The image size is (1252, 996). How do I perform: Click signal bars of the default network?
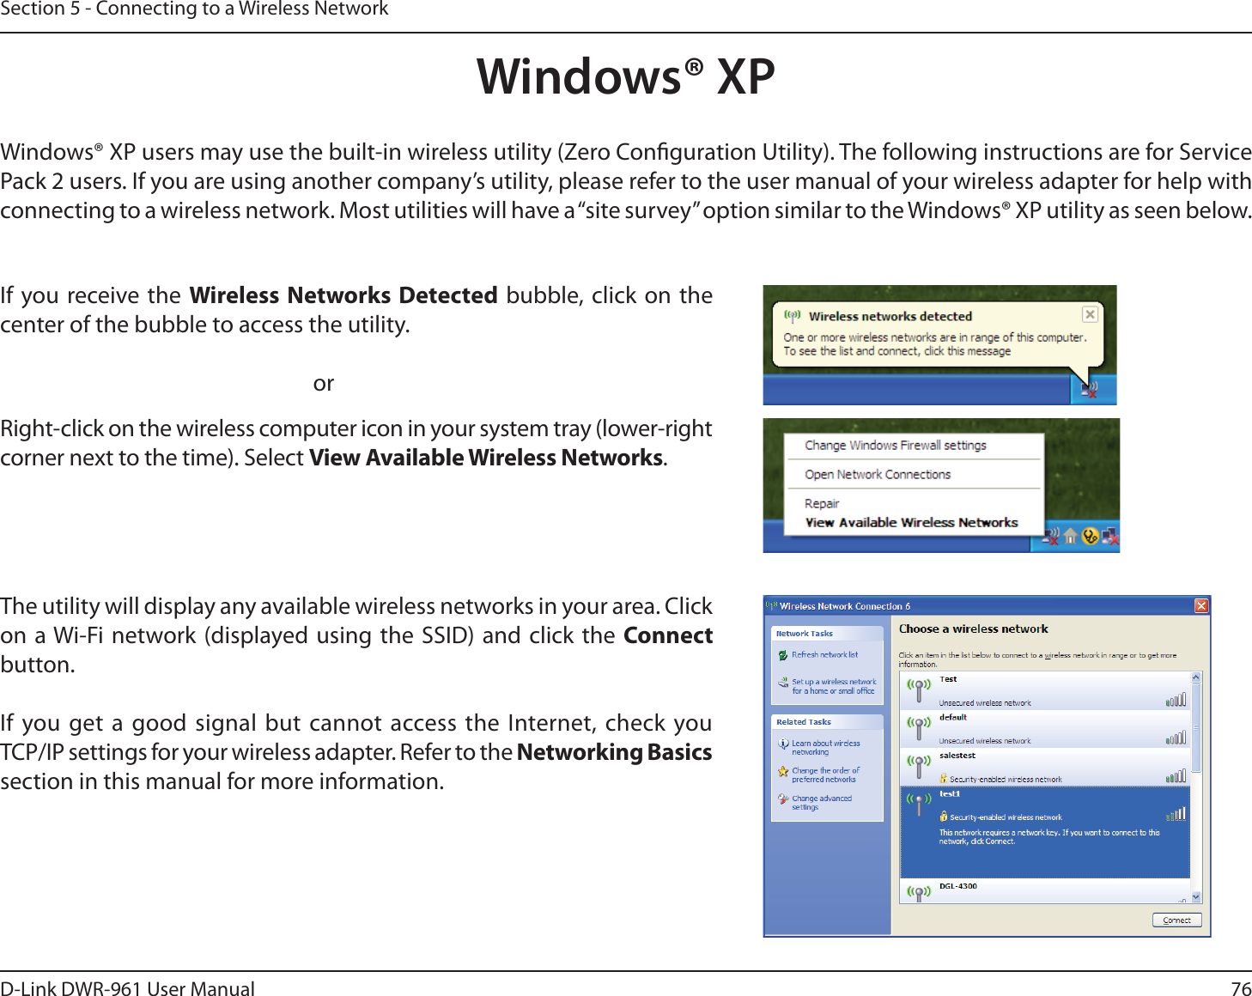pyautogui.click(x=1176, y=738)
